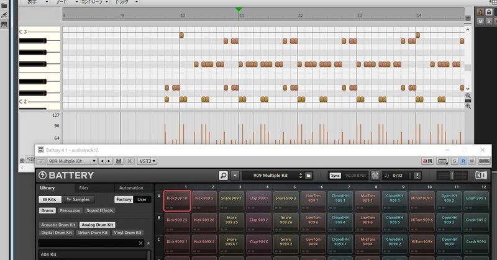The image size is (497, 260).
Task: Switch library to User content
Action: [142, 200]
